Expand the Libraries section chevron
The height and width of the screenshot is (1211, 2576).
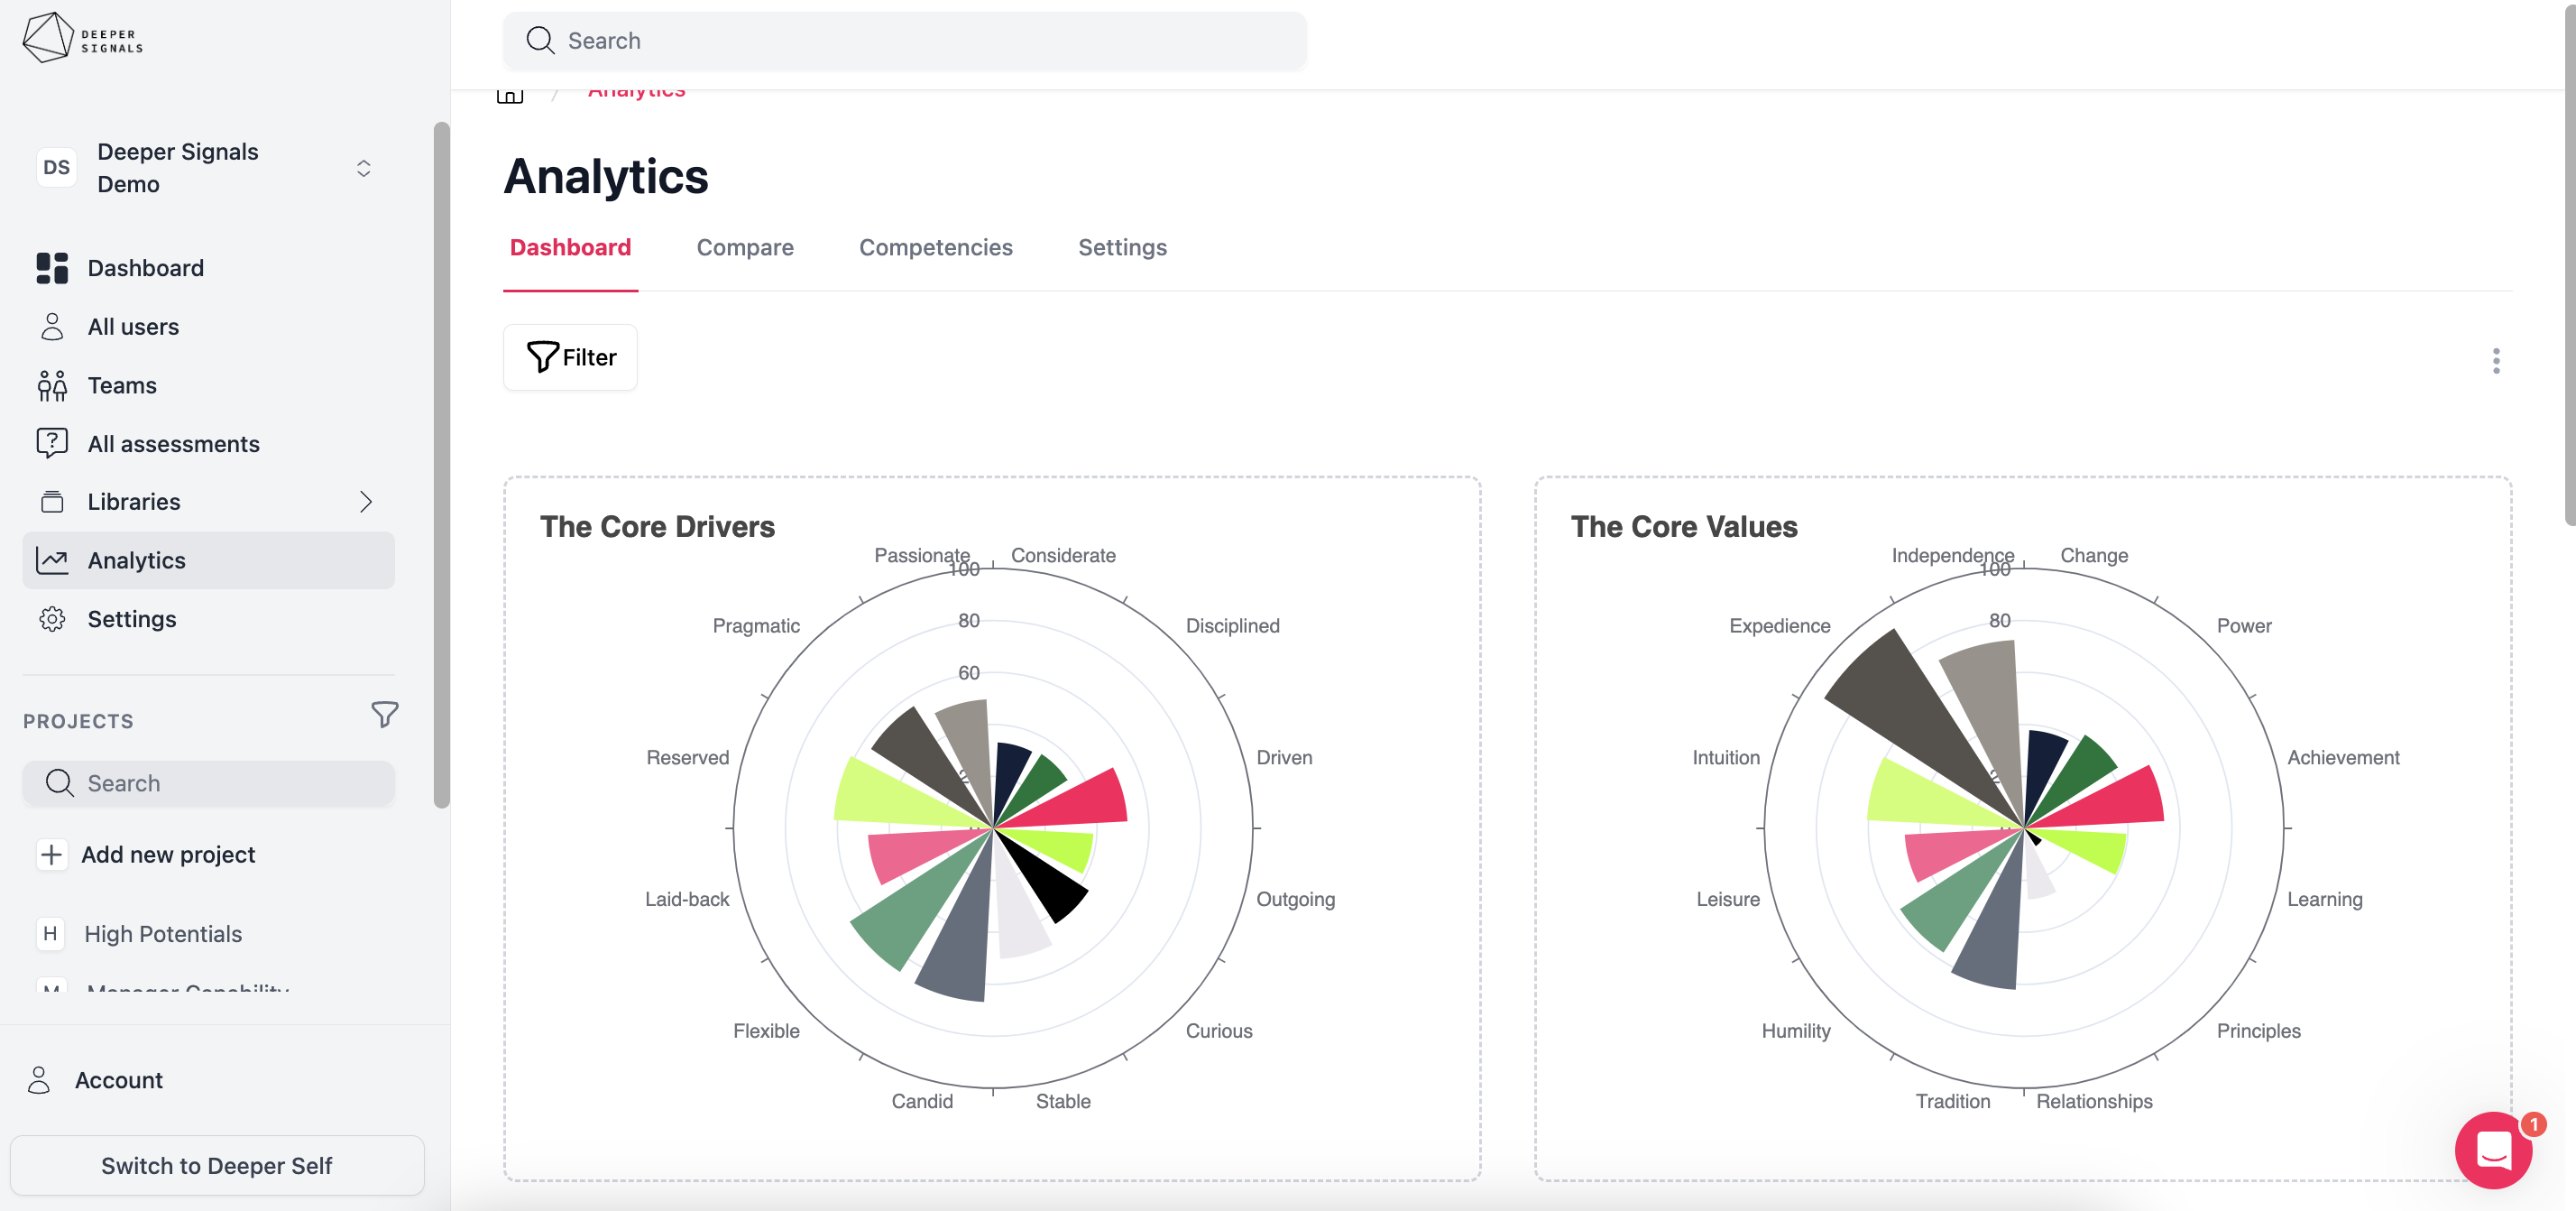point(366,502)
